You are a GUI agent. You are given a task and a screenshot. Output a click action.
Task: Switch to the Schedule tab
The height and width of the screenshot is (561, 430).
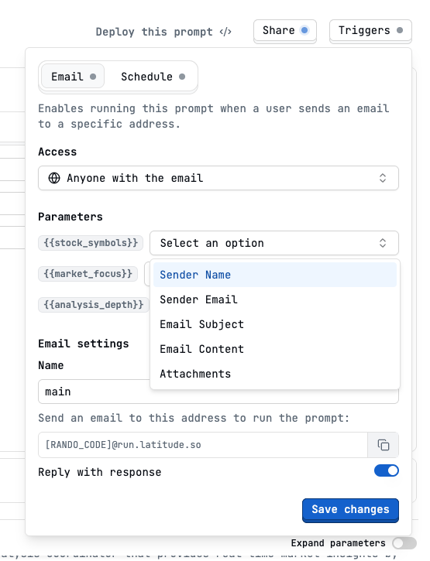(153, 76)
